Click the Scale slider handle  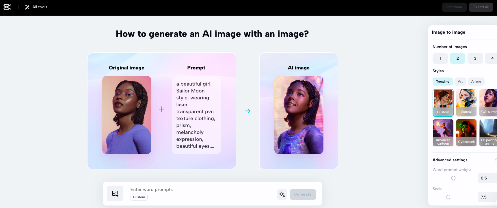[448, 197]
